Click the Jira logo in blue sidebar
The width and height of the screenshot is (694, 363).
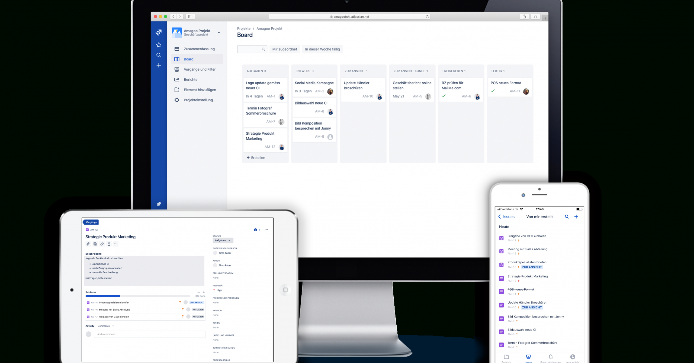[159, 33]
